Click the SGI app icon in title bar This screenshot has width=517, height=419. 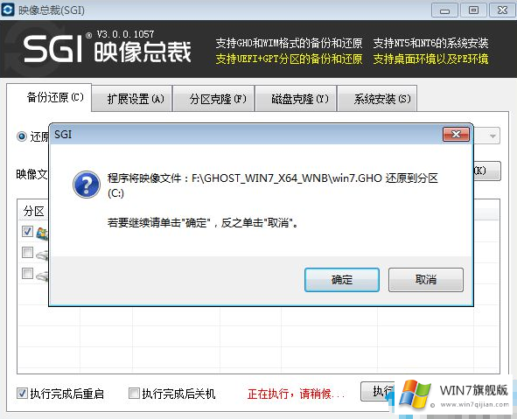pos(8,10)
